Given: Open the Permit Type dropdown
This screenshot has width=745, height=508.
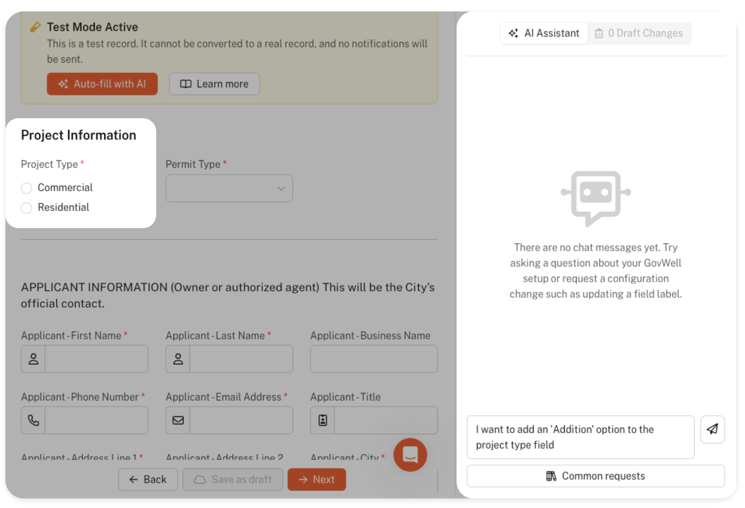Looking at the screenshot, I should 229,188.
